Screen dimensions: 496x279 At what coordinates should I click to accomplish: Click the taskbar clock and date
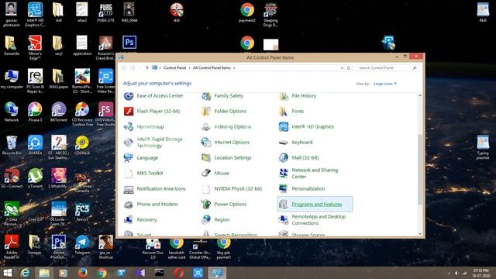click(x=481, y=273)
